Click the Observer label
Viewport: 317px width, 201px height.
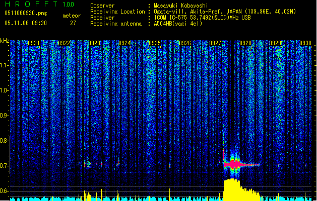click(x=102, y=6)
